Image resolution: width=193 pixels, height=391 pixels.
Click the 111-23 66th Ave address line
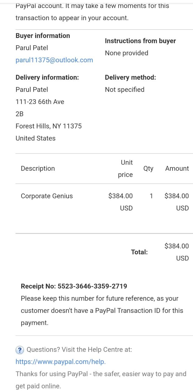pos(40,102)
